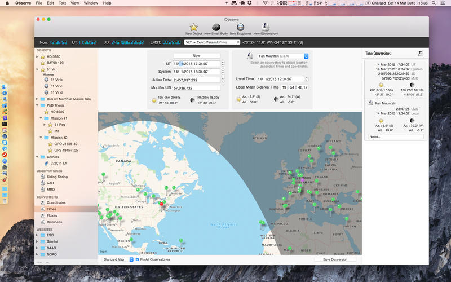The height and width of the screenshot is (282, 451).
Task: Open the Window menu
Action: point(91,3)
